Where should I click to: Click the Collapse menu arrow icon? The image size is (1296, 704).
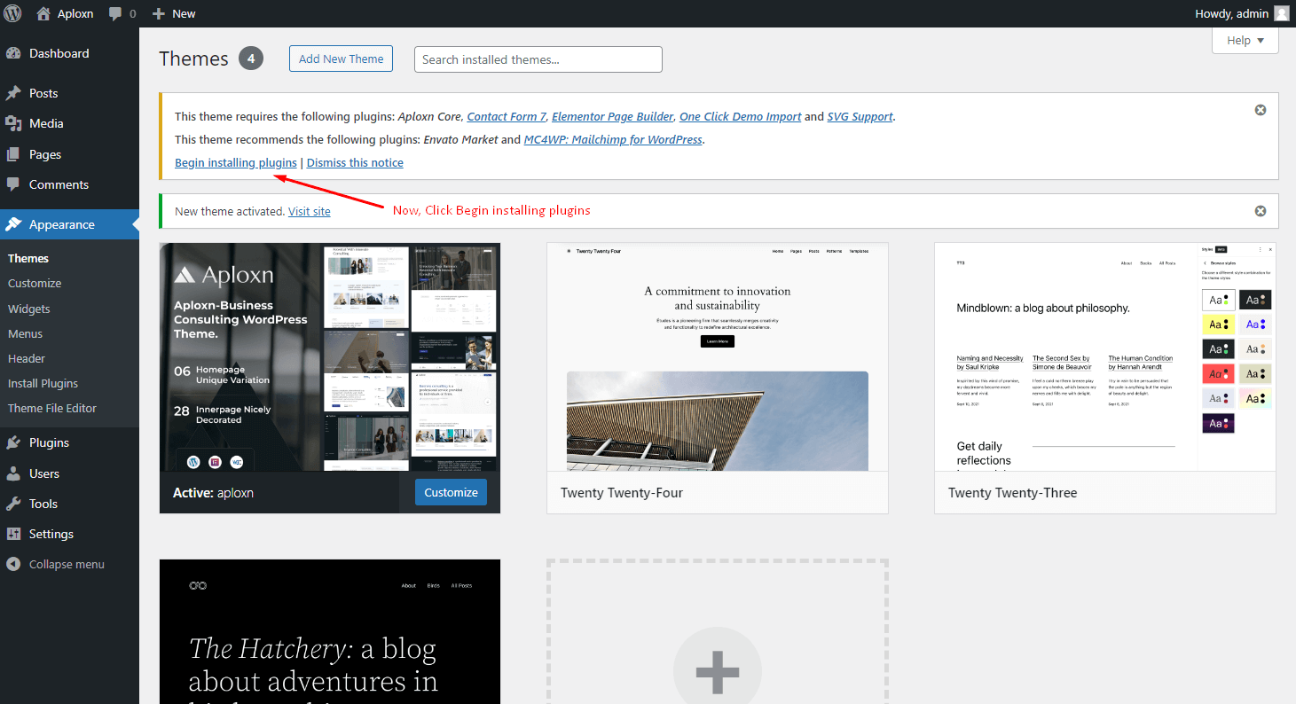(13, 564)
